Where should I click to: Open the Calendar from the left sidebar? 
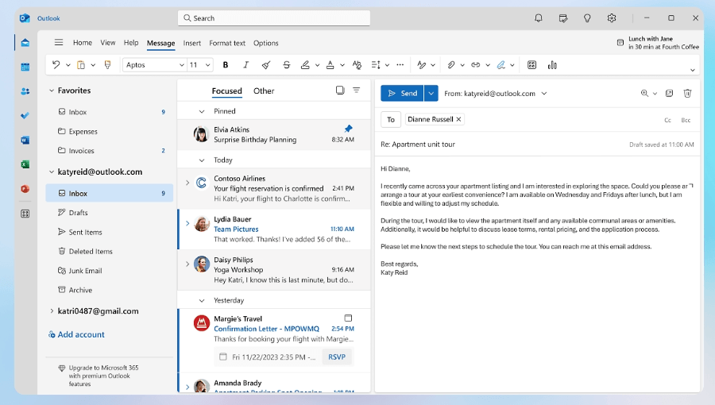click(25, 67)
